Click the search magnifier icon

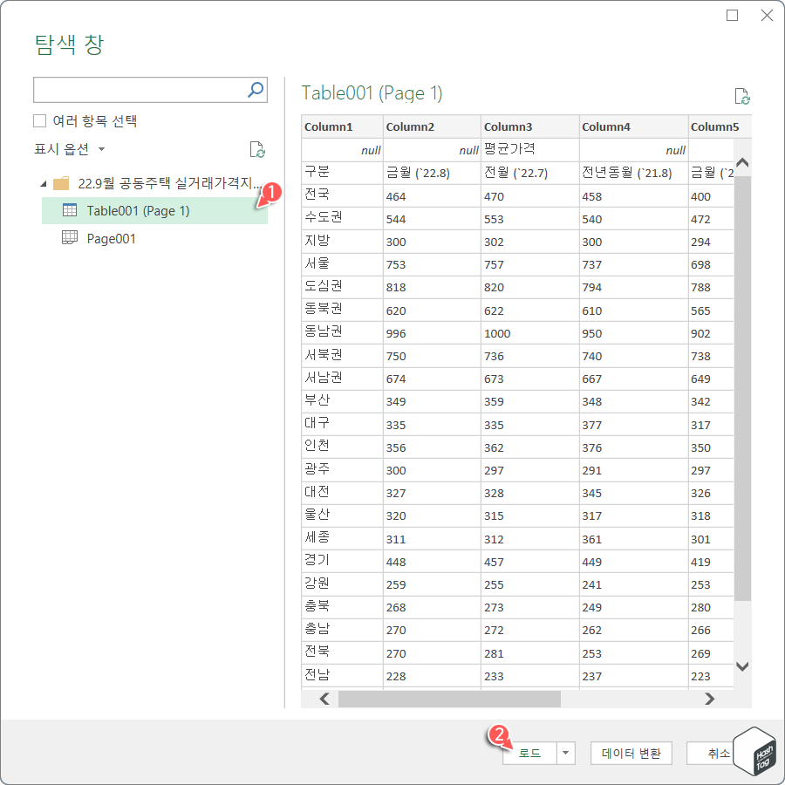256,90
